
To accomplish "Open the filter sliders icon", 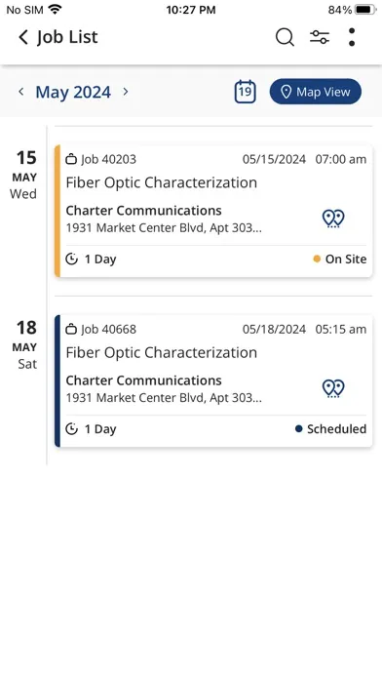I will [x=320, y=37].
